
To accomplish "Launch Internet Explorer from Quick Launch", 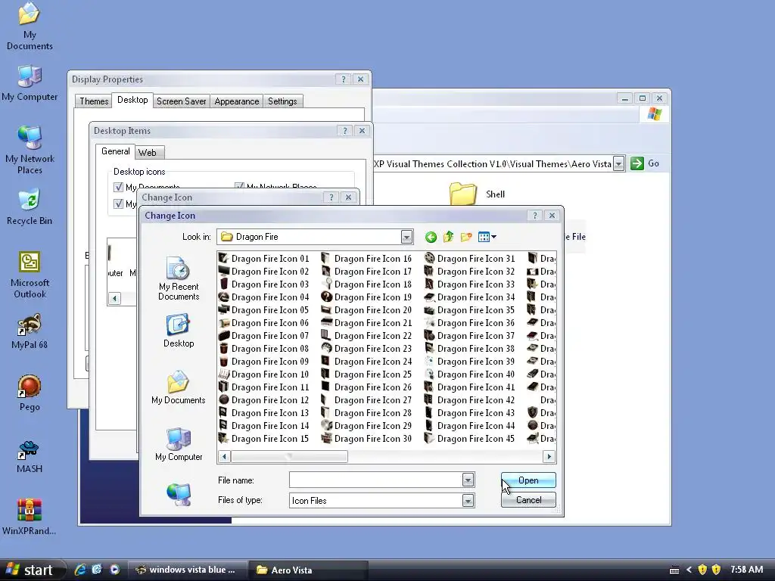I will 79,570.
